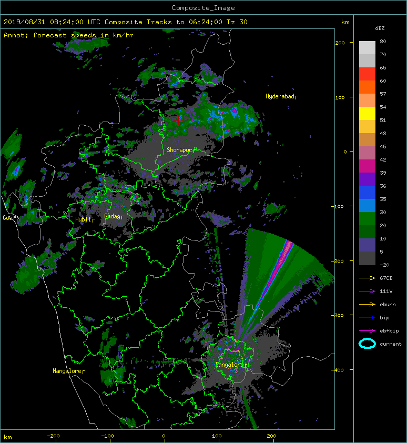
Task: Pick the light blue swatch below 35
Action: [367, 205]
